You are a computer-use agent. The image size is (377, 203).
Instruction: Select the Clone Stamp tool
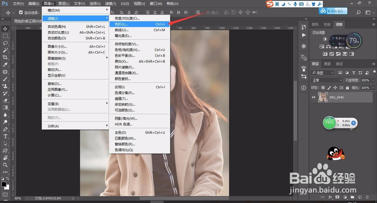(x=5, y=86)
